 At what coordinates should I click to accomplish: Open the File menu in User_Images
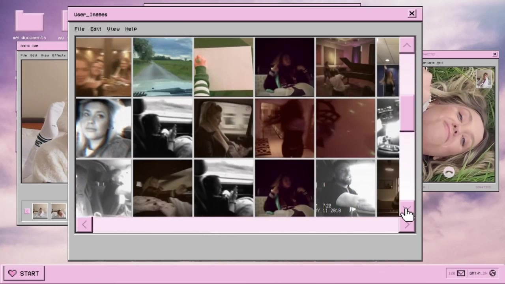[79, 29]
